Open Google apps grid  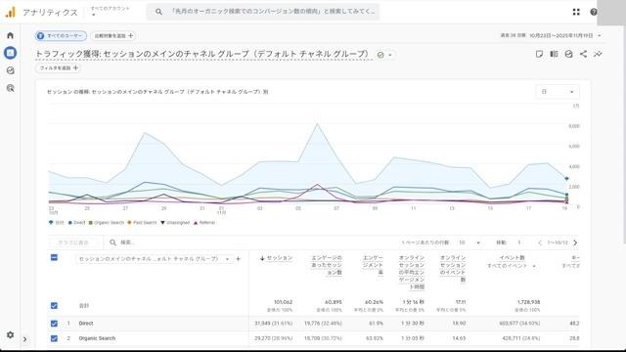click(576, 12)
